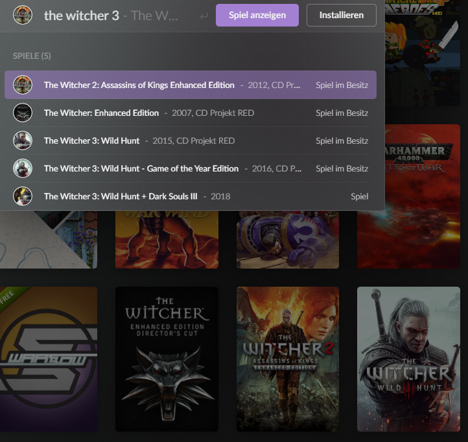
Task: Open the Warhammer 40,000 Rites of War cover
Action: pyautogui.click(x=423, y=196)
